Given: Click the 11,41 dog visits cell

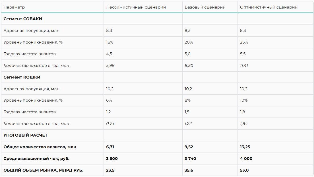Looking at the screenshot, I should click(x=244, y=65).
